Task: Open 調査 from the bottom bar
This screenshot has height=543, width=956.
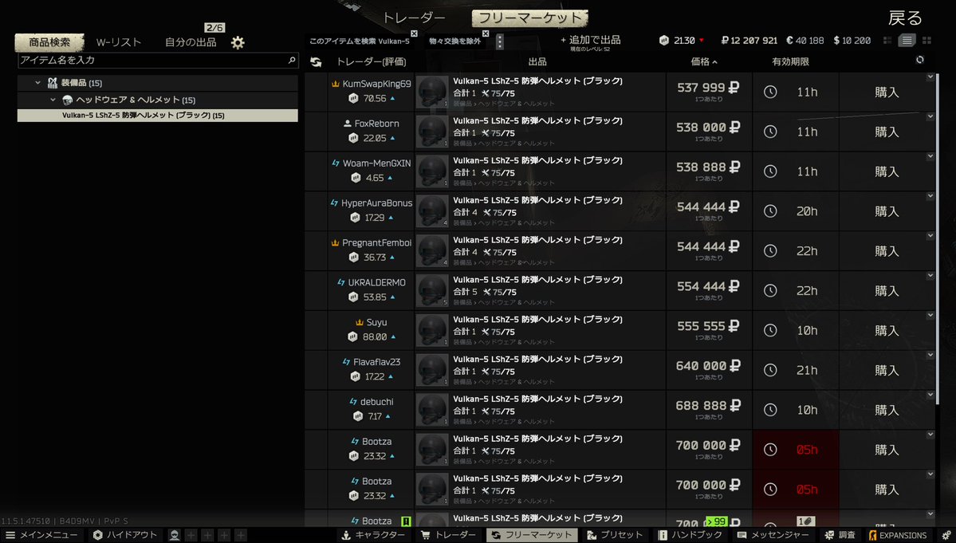Action: [x=840, y=535]
